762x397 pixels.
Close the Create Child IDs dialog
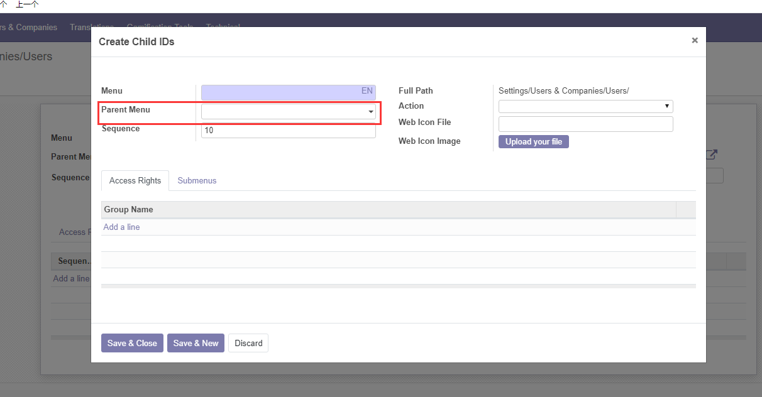pyautogui.click(x=694, y=40)
